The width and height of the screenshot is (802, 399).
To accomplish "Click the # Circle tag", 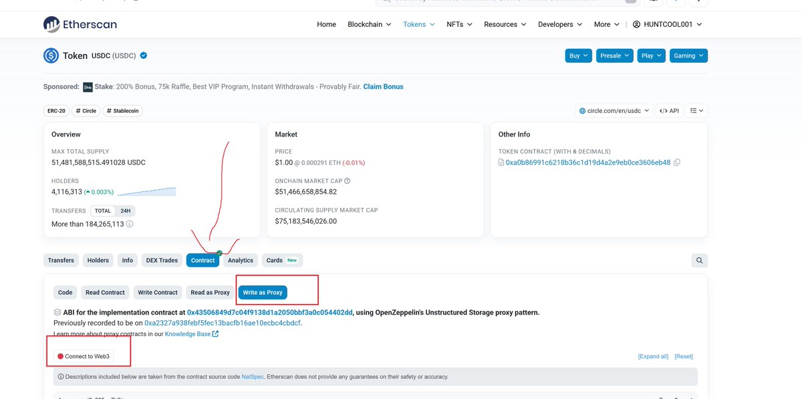I will 86,111.
